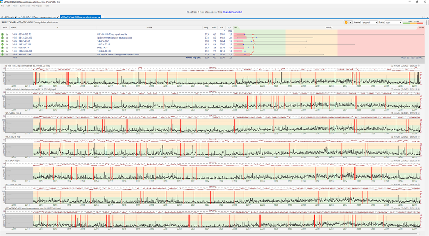Follow the Upgrade PingPlotter link

pos(233,12)
